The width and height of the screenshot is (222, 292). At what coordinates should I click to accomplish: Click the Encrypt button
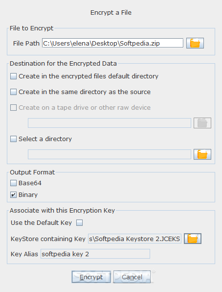[91, 277]
